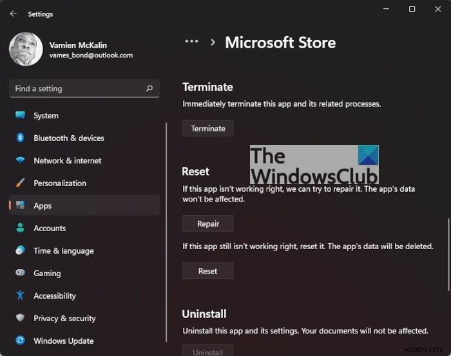Click the Reset button
451x356 pixels.
(208, 270)
